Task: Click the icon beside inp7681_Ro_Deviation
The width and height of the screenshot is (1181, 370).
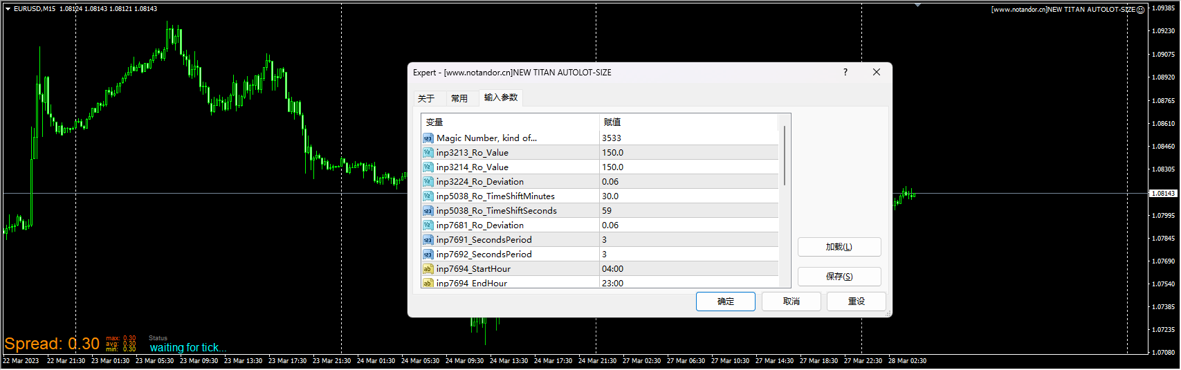Action: (x=428, y=225)
